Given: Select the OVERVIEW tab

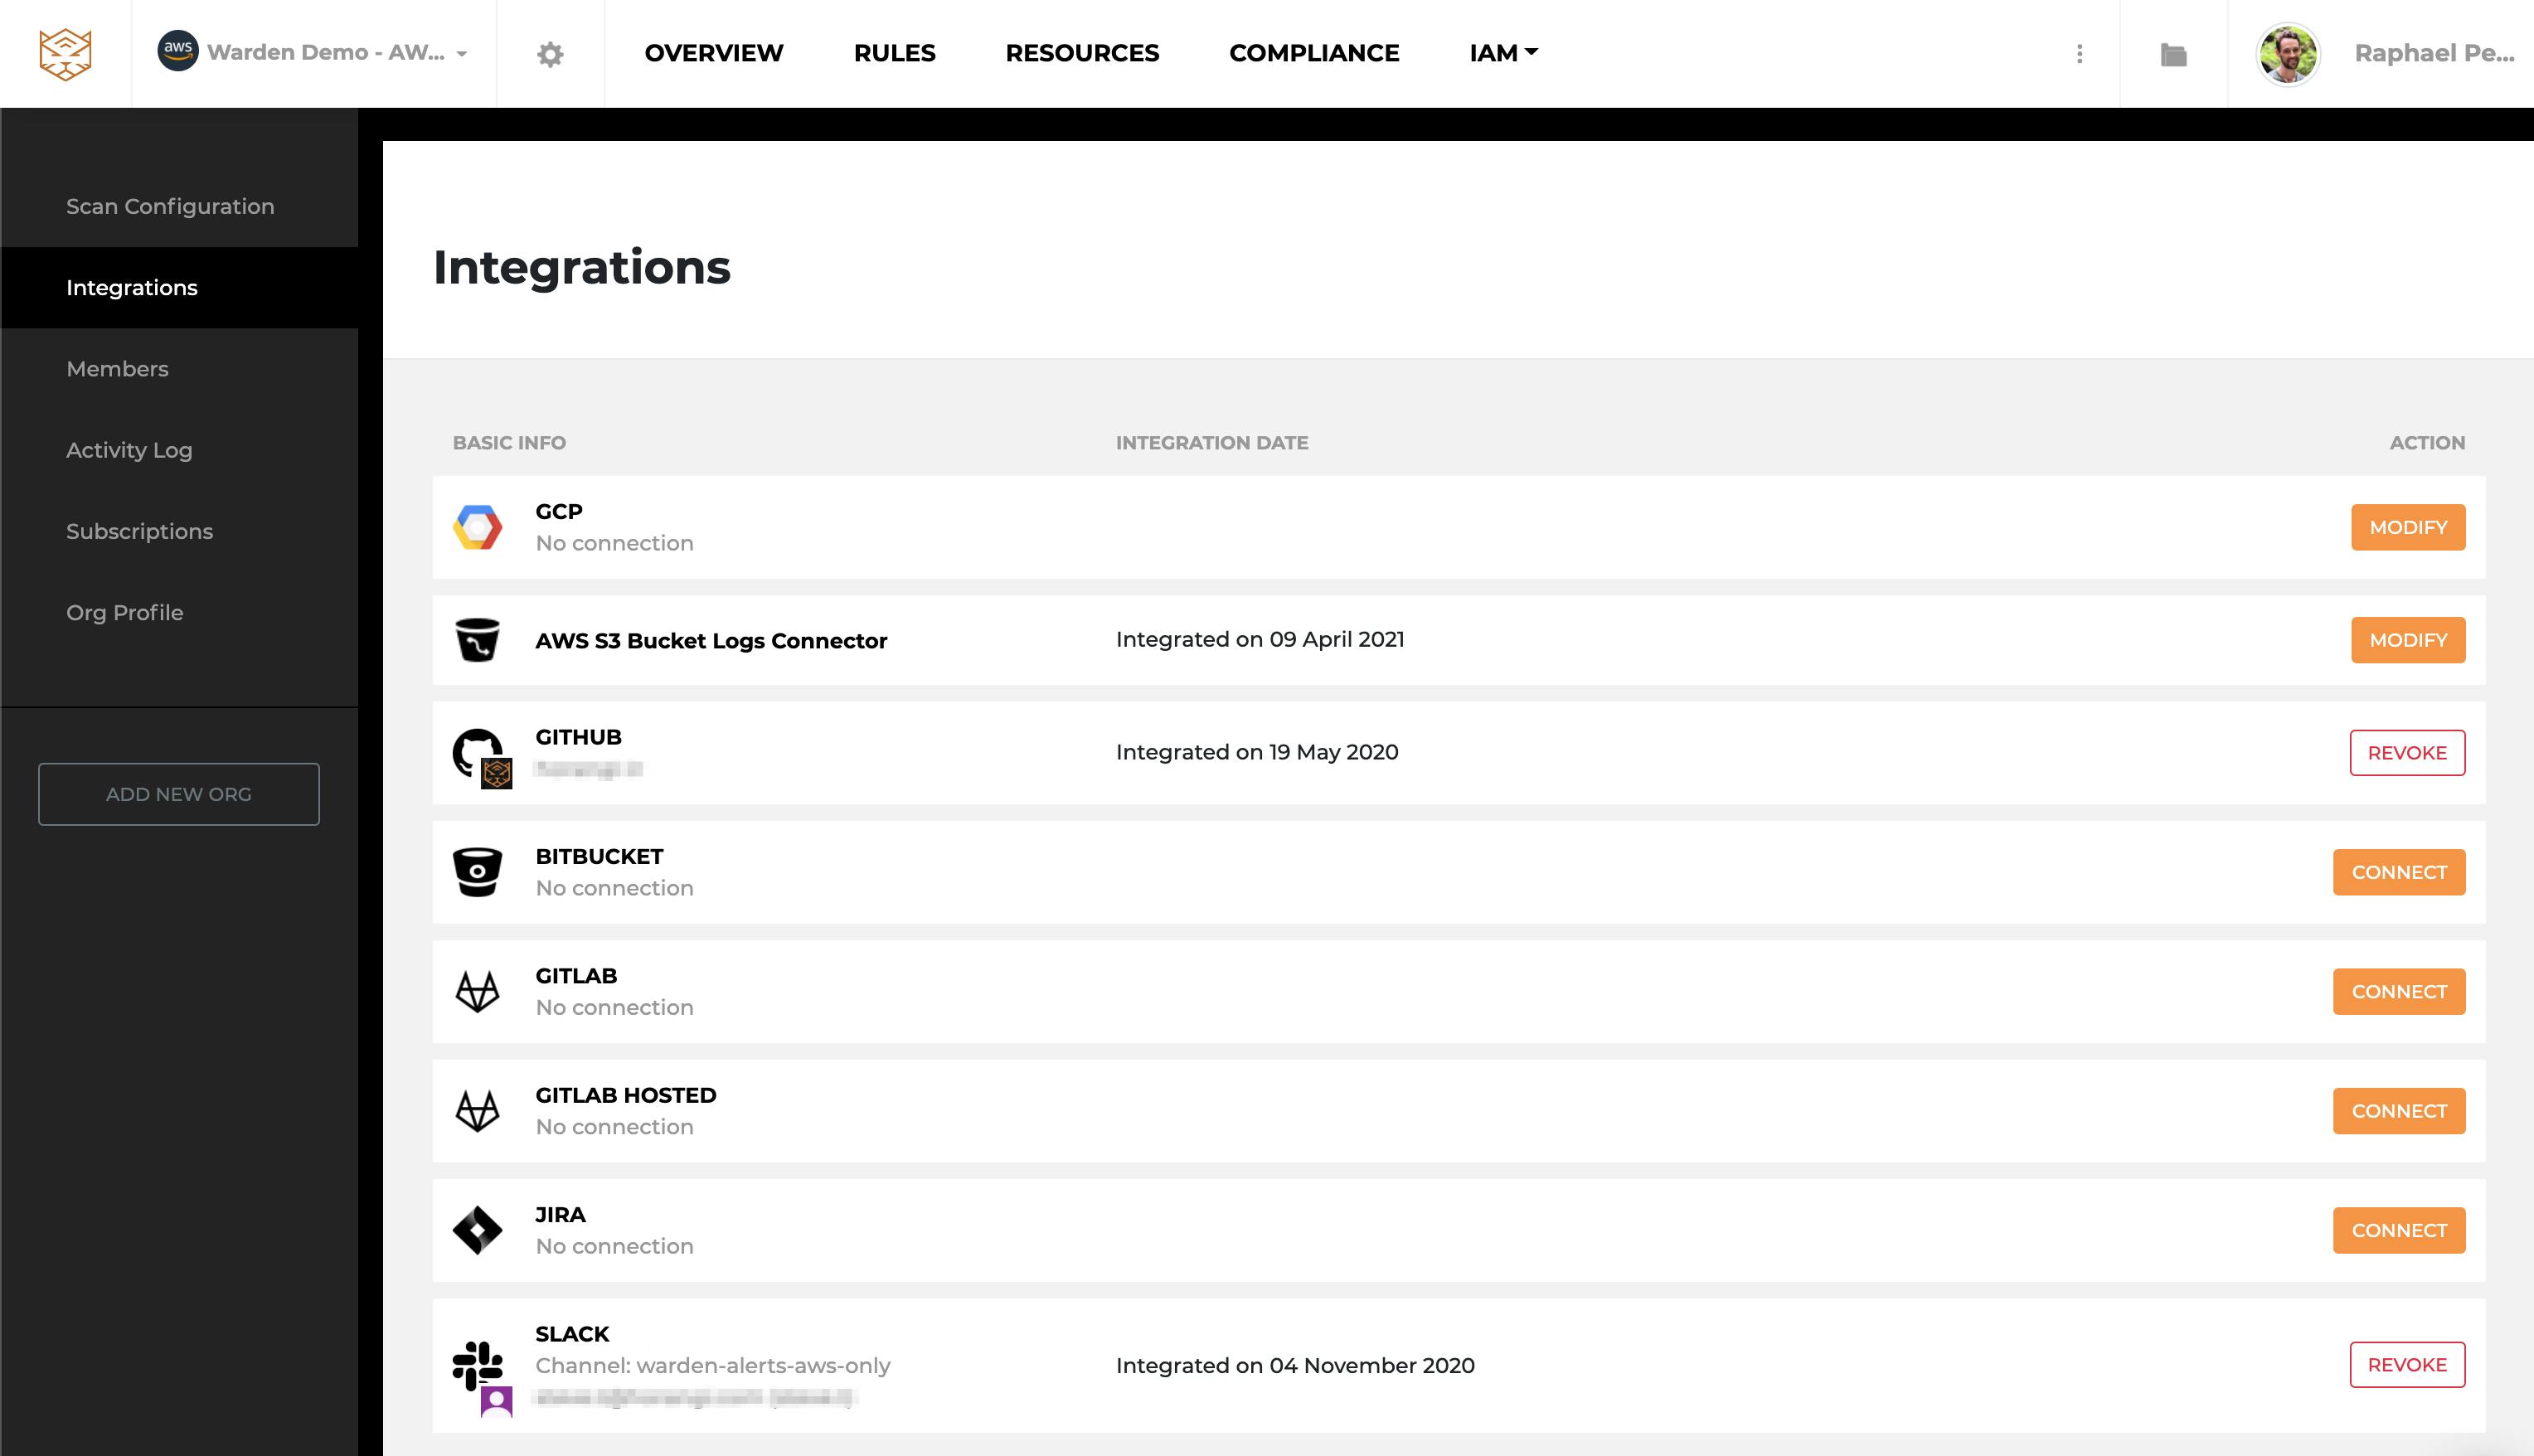Looking at the screenshot, I should click(716, 54).
